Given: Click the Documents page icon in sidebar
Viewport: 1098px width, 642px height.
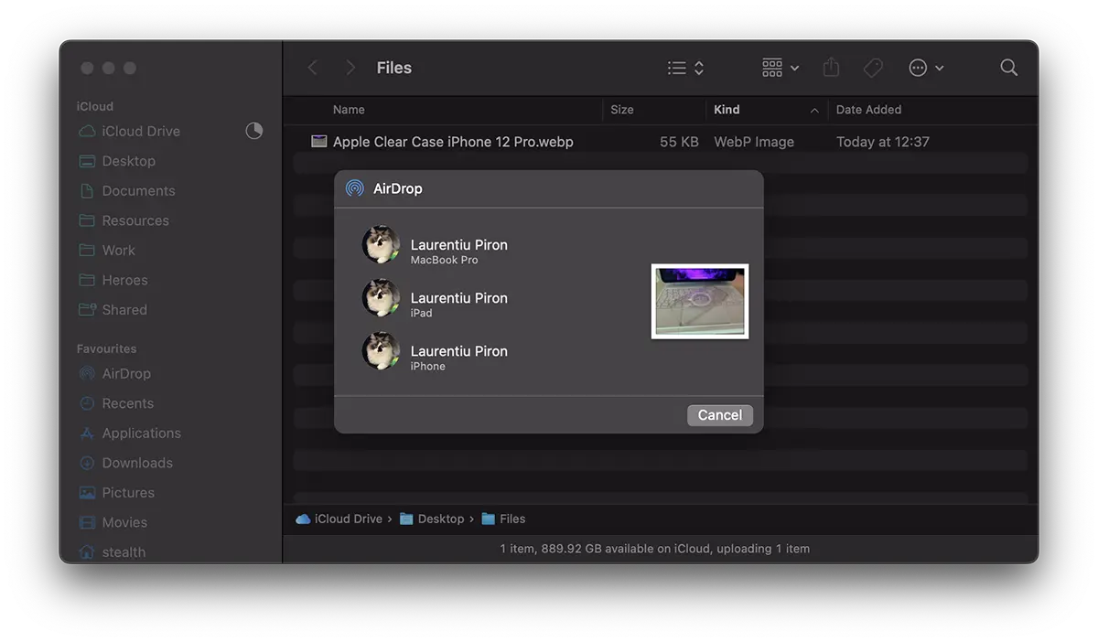Looking at the screenshot, I should pyautogui.click(x=87, y=191).
